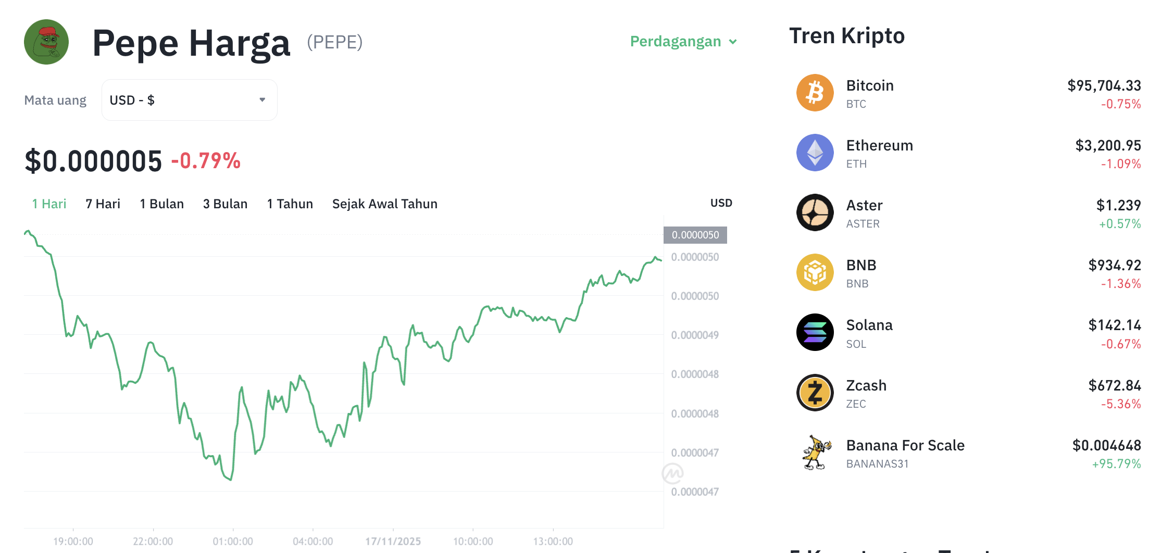Click the BANANAS31 ticker label
Image resolution: width=1149 pixels, height=553 pixels.
pyautogui.click(x=878, y=463)
